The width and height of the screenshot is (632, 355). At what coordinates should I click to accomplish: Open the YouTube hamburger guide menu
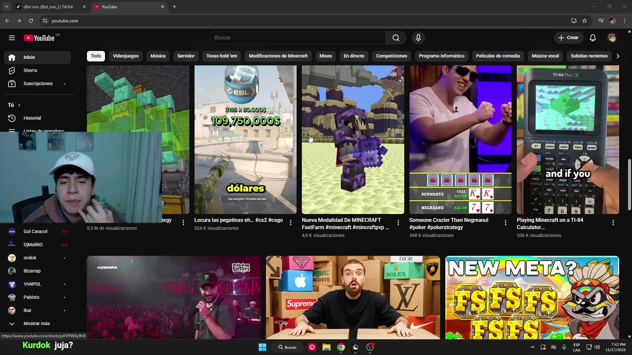(12, 38)
